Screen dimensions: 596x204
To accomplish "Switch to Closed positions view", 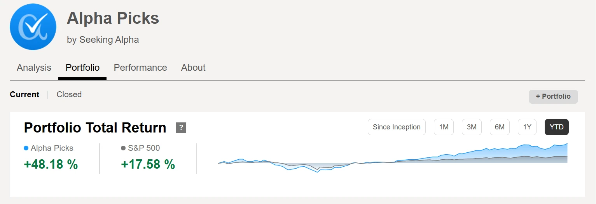I will coord(69,94).
